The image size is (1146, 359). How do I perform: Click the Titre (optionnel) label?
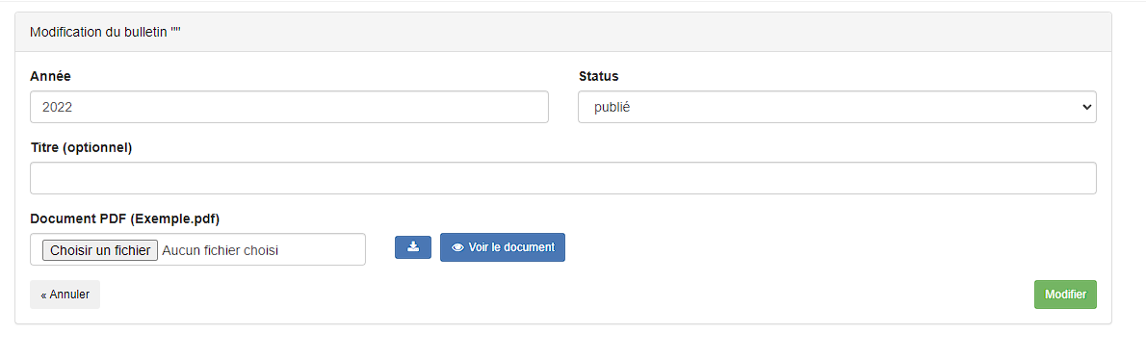(81, 147)
